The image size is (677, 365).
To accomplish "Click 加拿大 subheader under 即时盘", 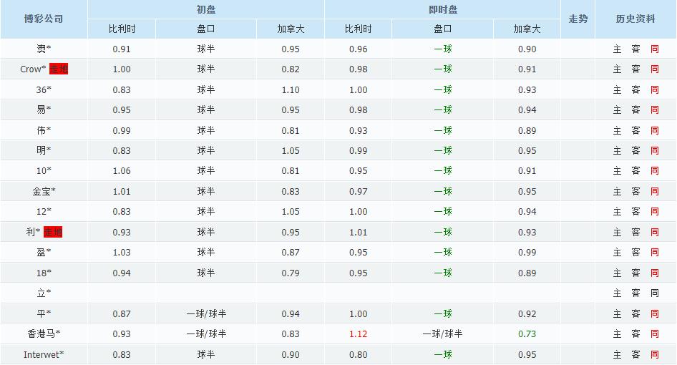I will [527, 29].
